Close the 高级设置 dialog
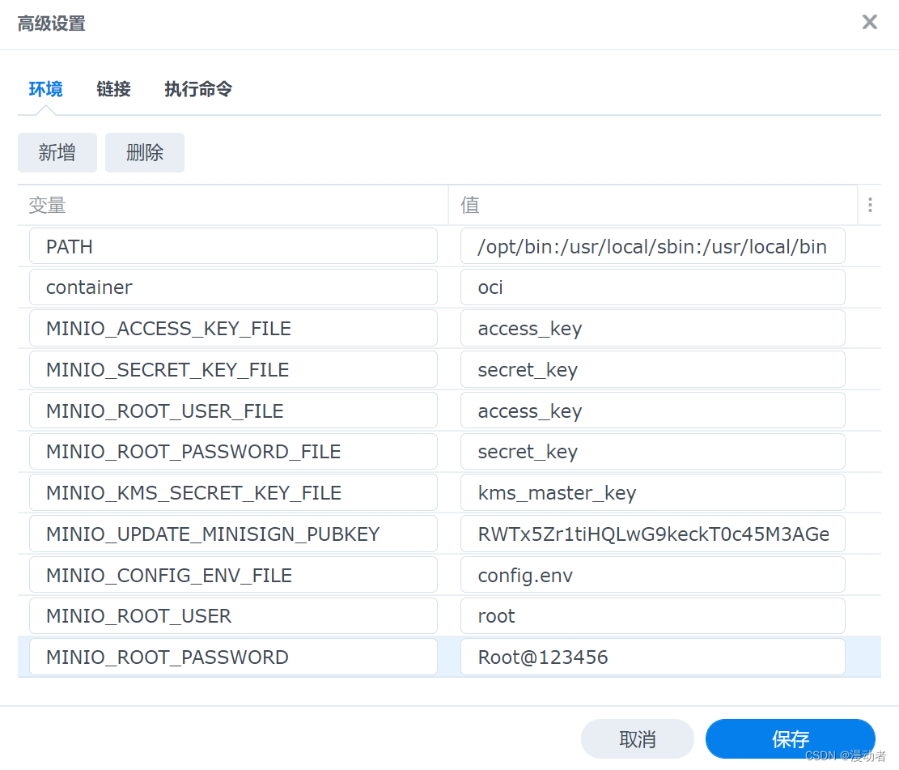 click(870, 22)
